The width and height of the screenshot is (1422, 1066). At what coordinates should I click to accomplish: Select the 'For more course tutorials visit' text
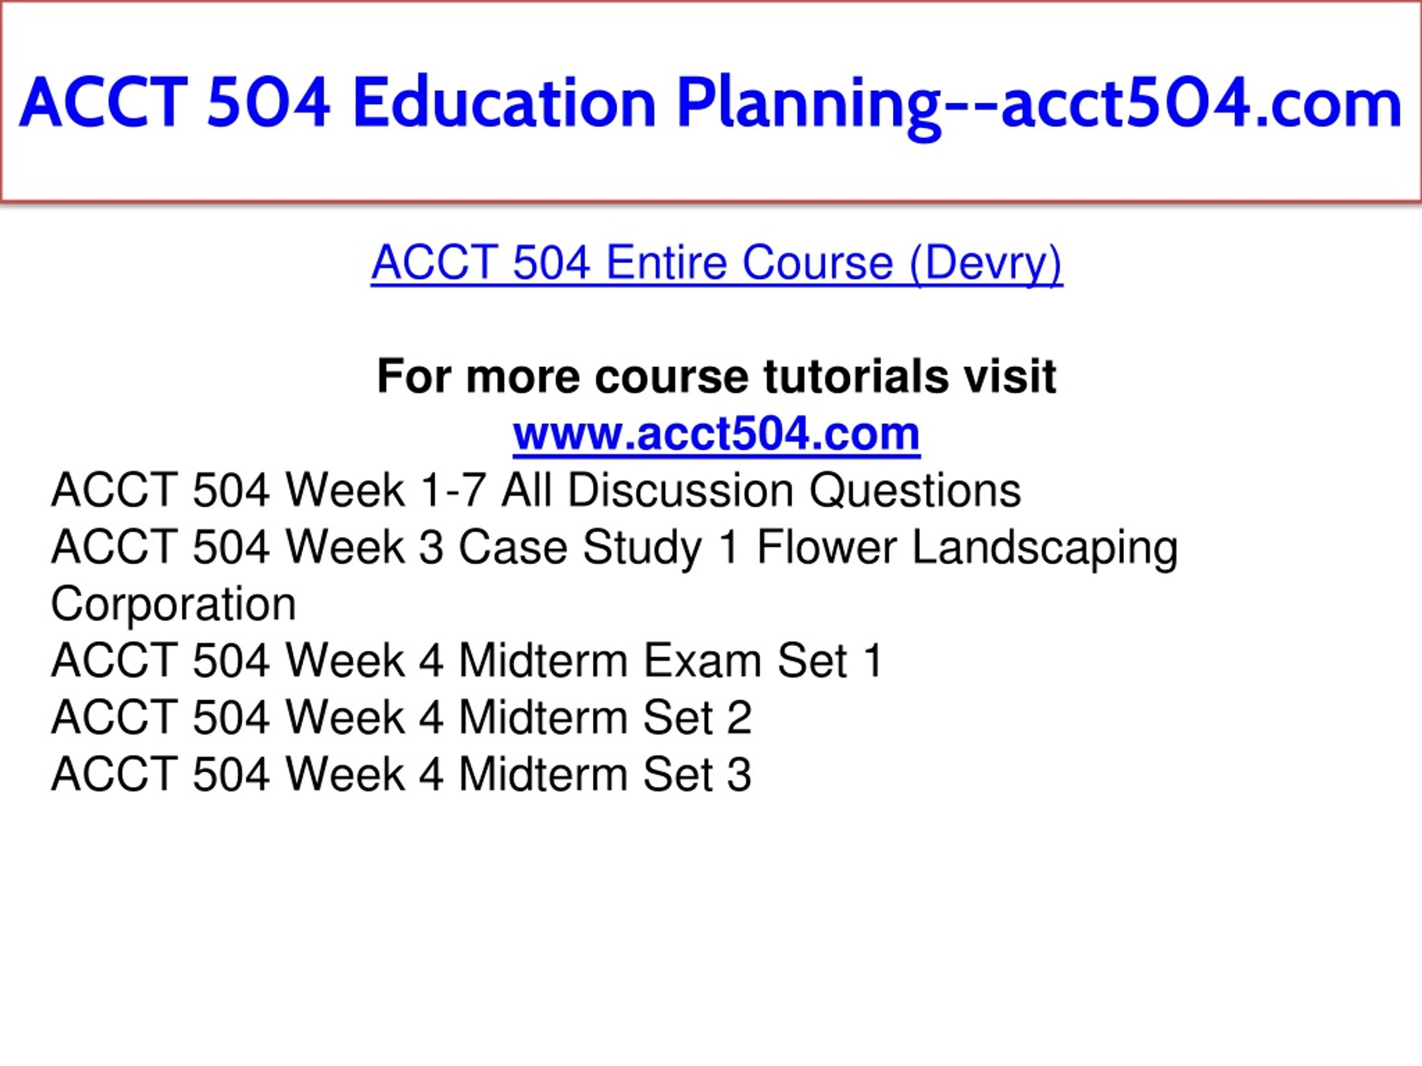tap(717, 376)
